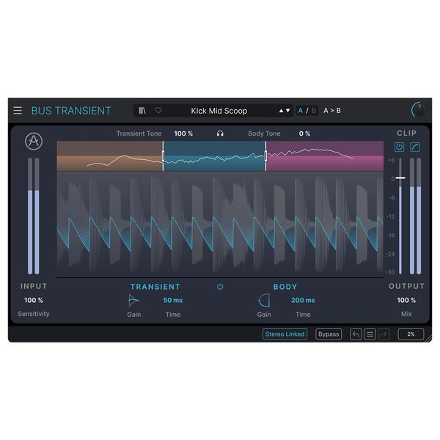Edit Transient Tone 100 % value
This screenshot has height=440, width=440.
click(x=183, y=133)
